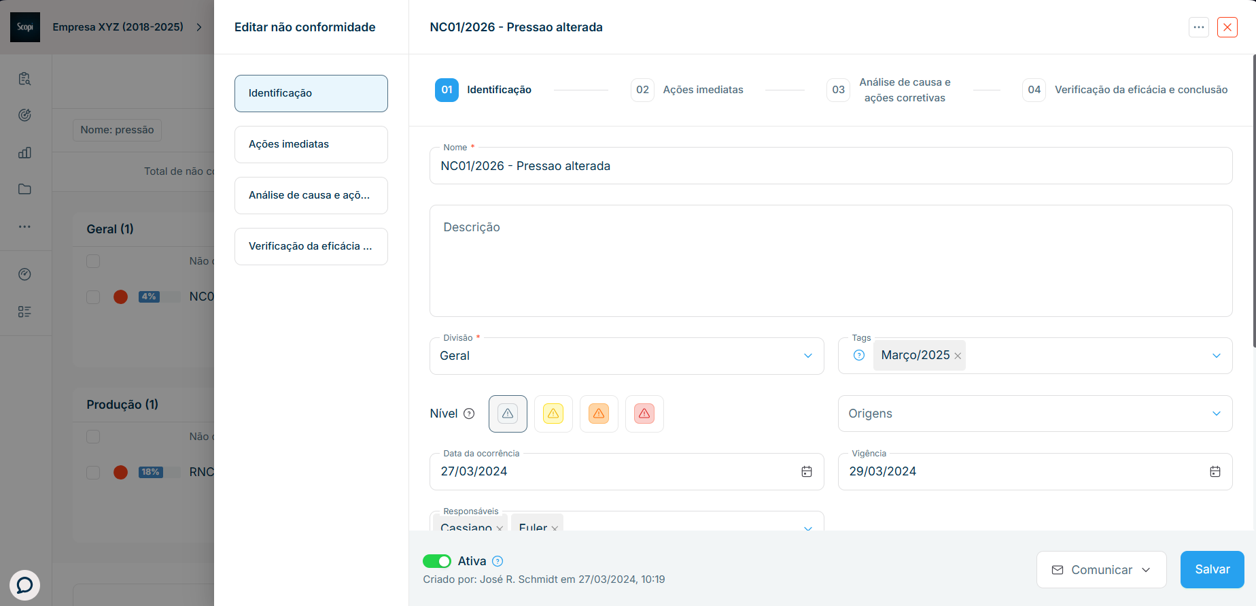Open the Comunicar dropdown button

point(1102,570)
